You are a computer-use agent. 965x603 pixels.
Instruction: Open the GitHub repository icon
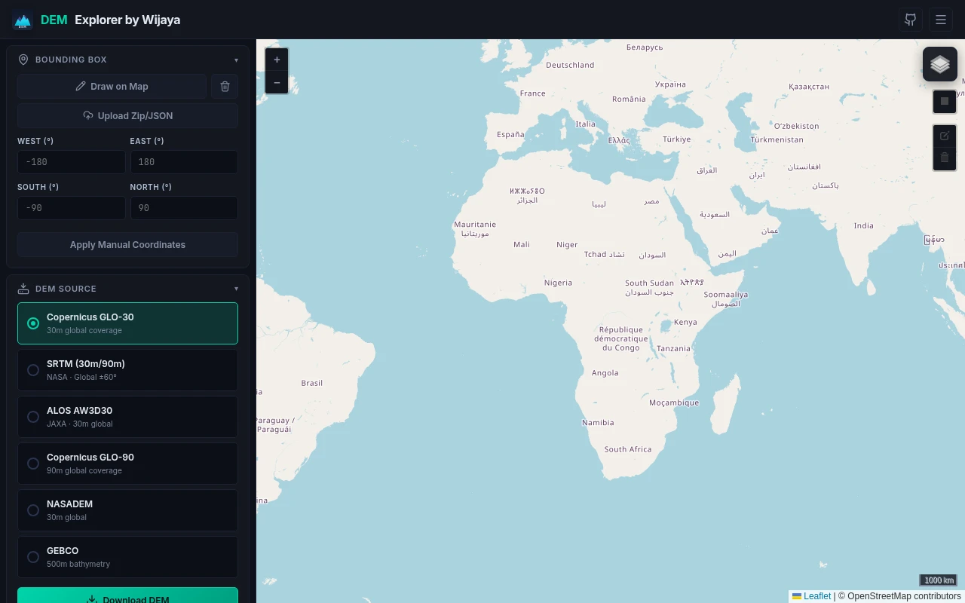[911, 20]
